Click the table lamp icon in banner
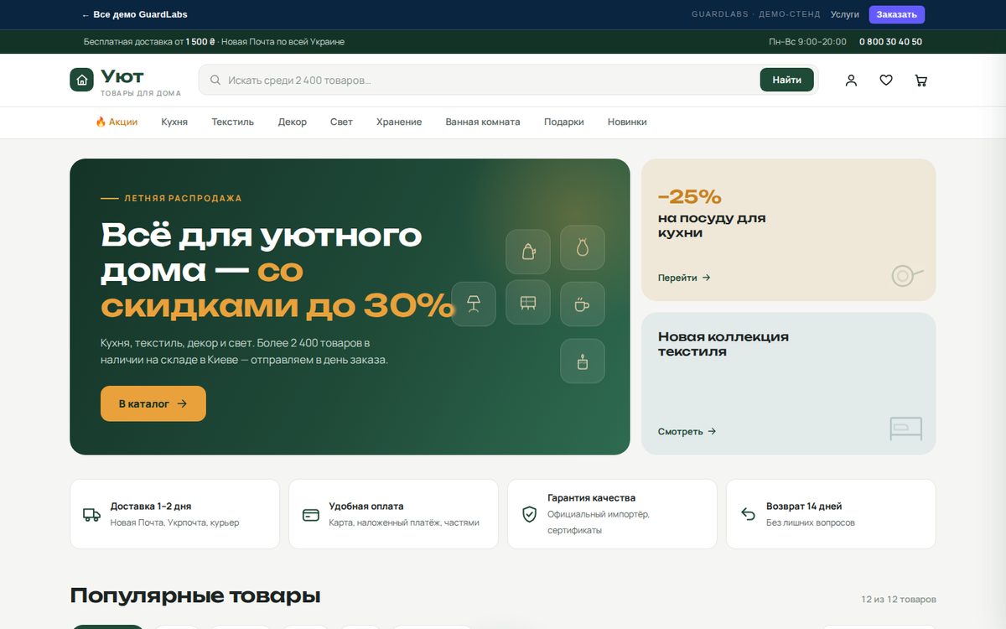1006x629 pixels. [x=474, y=304]
